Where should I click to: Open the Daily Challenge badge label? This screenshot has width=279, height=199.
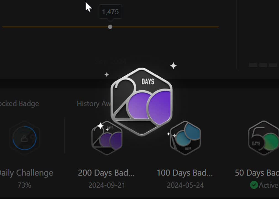click(26, 173)
